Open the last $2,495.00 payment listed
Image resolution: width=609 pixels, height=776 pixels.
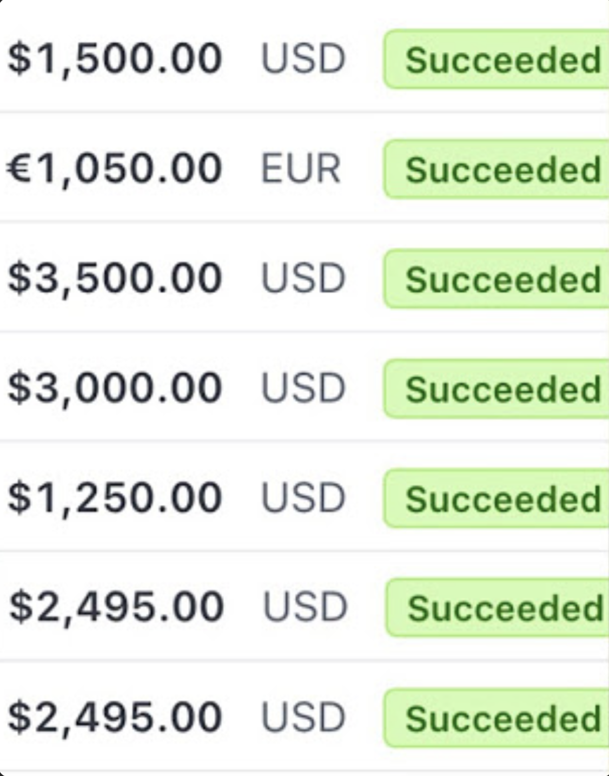tap(115, 717)
